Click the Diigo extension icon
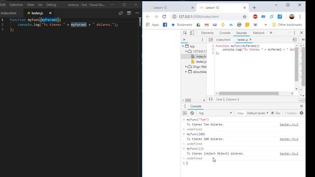 coord(280,17)
